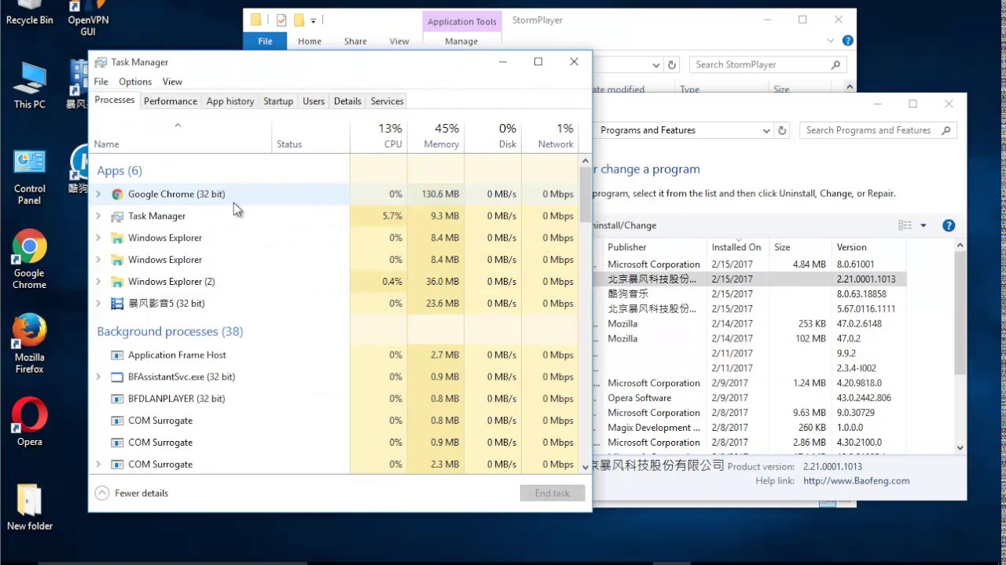This screenshot has width=1006, height=565.
Task: Collapse the Explorer ribbon chevron
Action: (831, 41)
